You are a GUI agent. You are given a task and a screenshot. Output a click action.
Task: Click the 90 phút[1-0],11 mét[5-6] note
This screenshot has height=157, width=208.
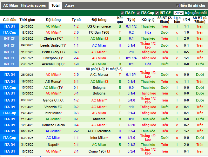point(104,69)
